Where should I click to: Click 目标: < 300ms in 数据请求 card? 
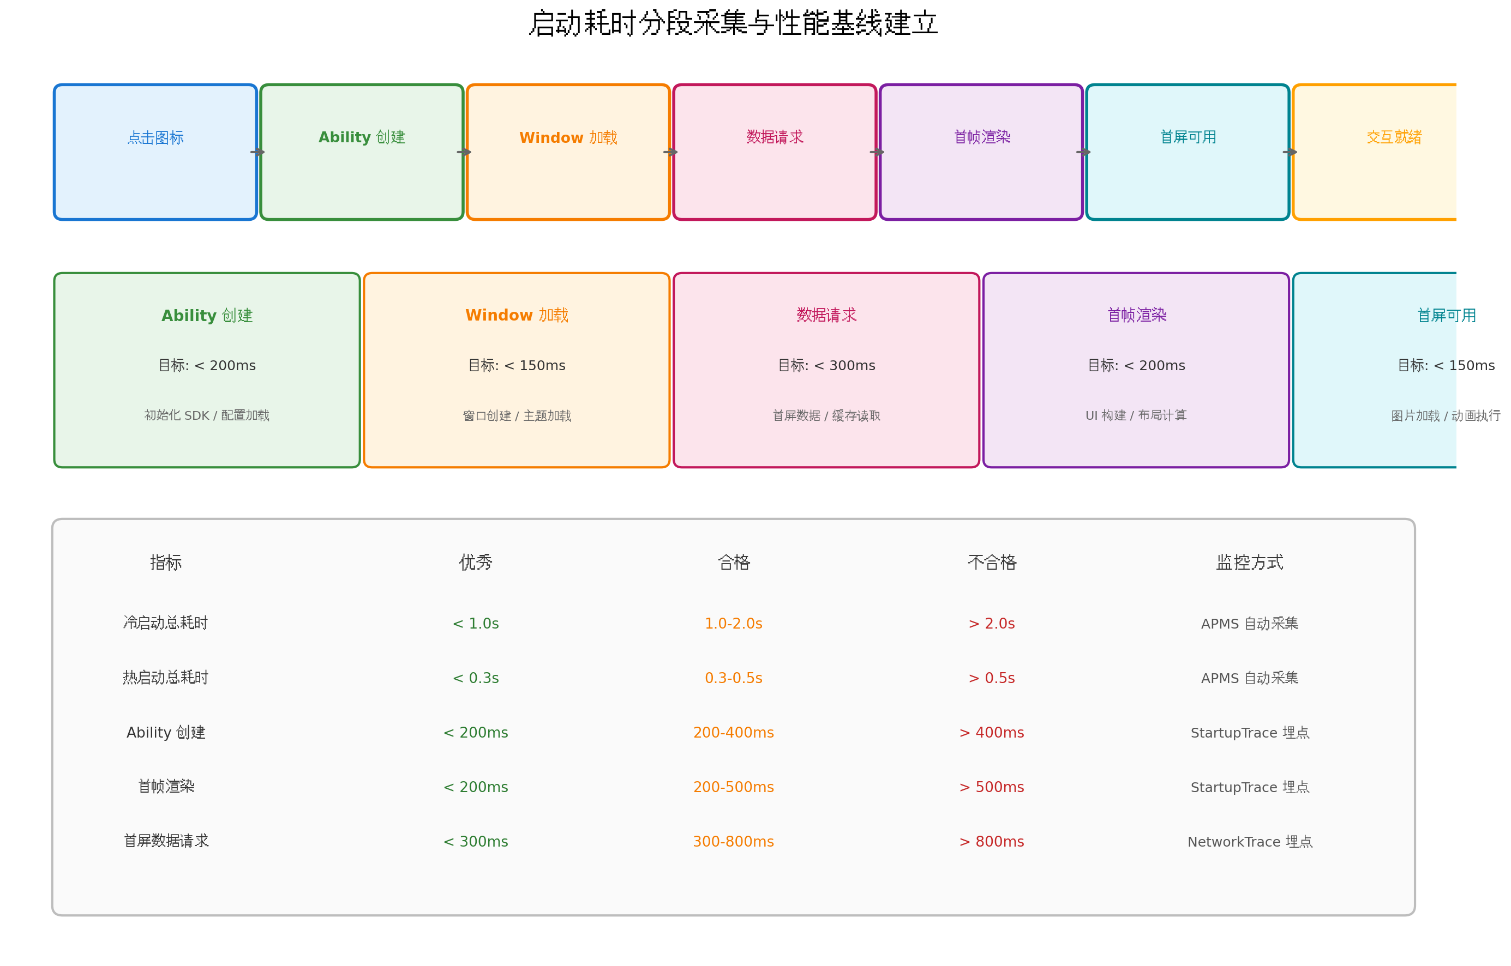click(826, 365)
